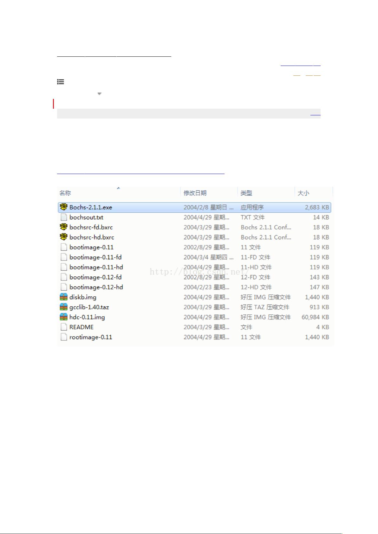Click the 2004/2/23 date cell
This screenshot has width=378, height=534.
coord(206,287)
